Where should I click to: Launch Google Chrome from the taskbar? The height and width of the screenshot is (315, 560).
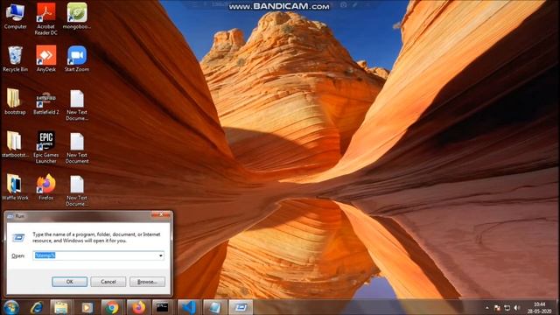tap(112, 307)
